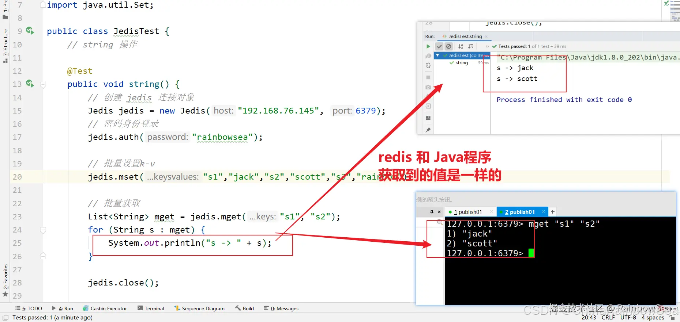This screenshot has width=680, height=322.
Task: Sort test results alphabetically
Action: (x=461, y=46)
